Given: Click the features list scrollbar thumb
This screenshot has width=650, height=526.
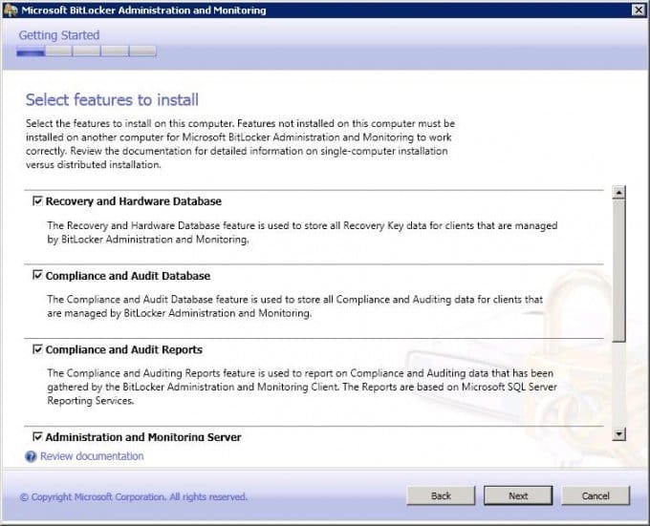Looking at the screenshot, I should [x=618, y=271].
